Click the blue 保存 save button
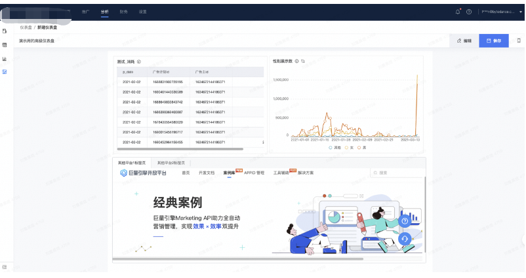Viewport: 526px width, 278px height. tap(493, 41)
